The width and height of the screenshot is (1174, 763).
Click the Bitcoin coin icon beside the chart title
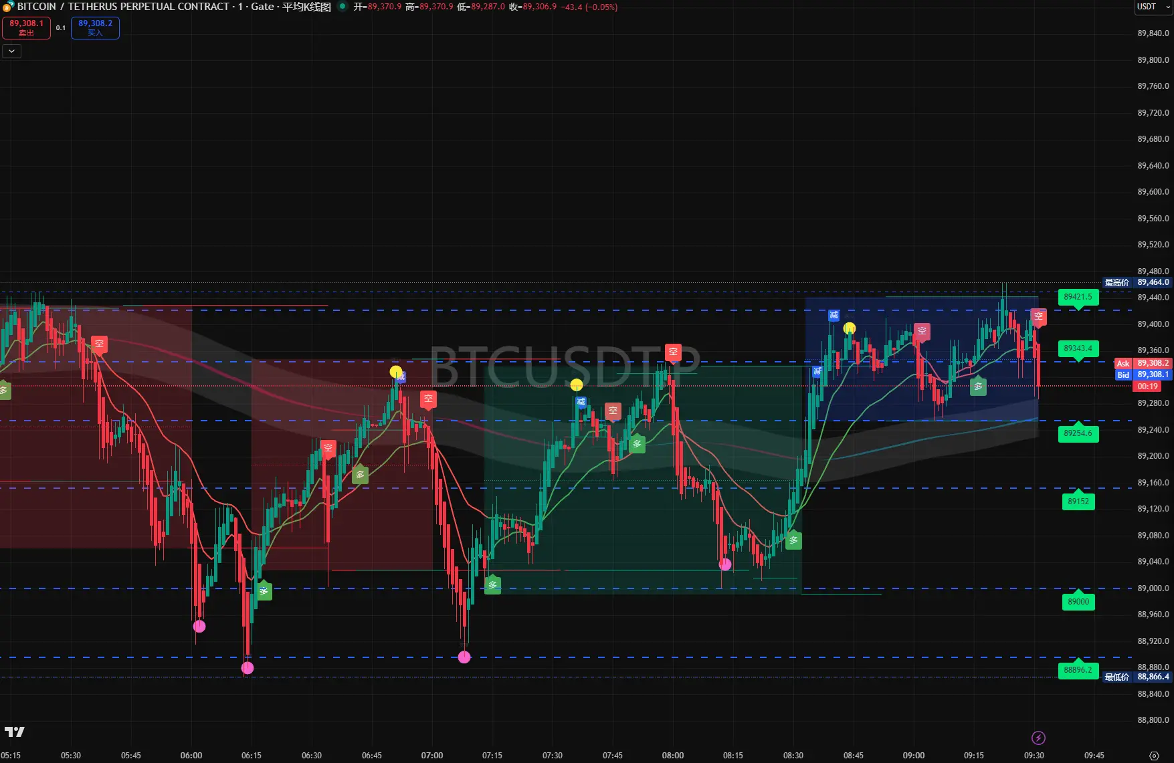tap(8, 7)
